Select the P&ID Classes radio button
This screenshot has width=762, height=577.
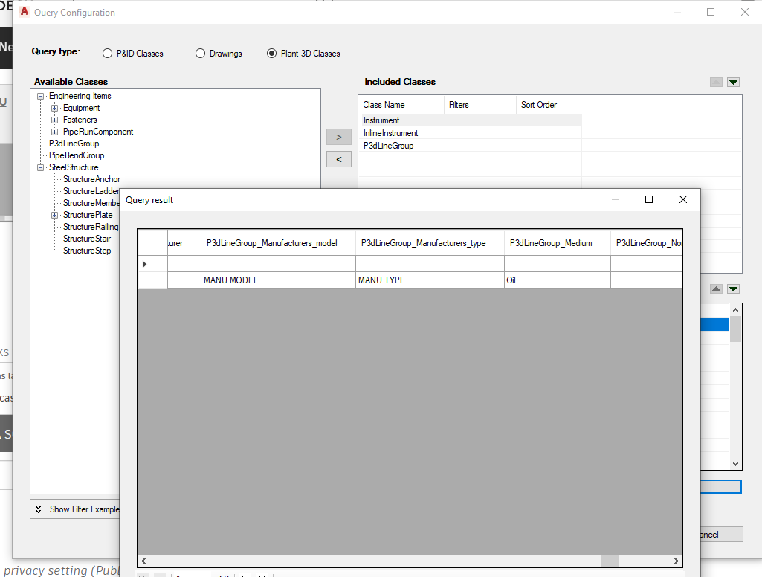tap(106, 53)
